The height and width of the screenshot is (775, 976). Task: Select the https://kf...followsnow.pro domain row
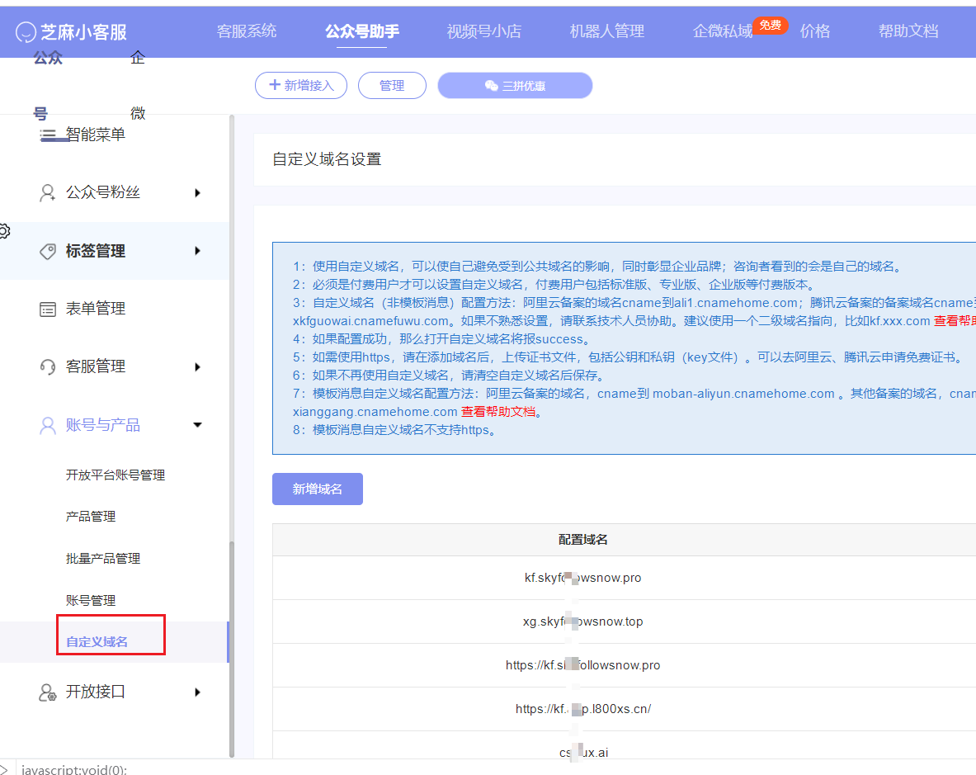(x=625, y=665)
